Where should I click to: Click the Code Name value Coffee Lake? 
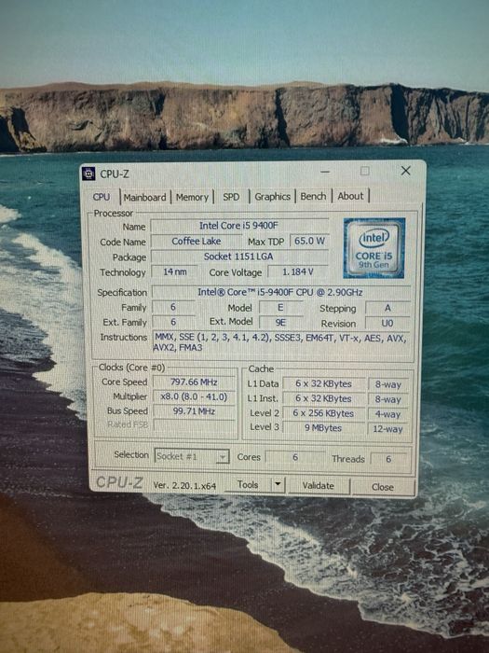(x=197, y=241)
